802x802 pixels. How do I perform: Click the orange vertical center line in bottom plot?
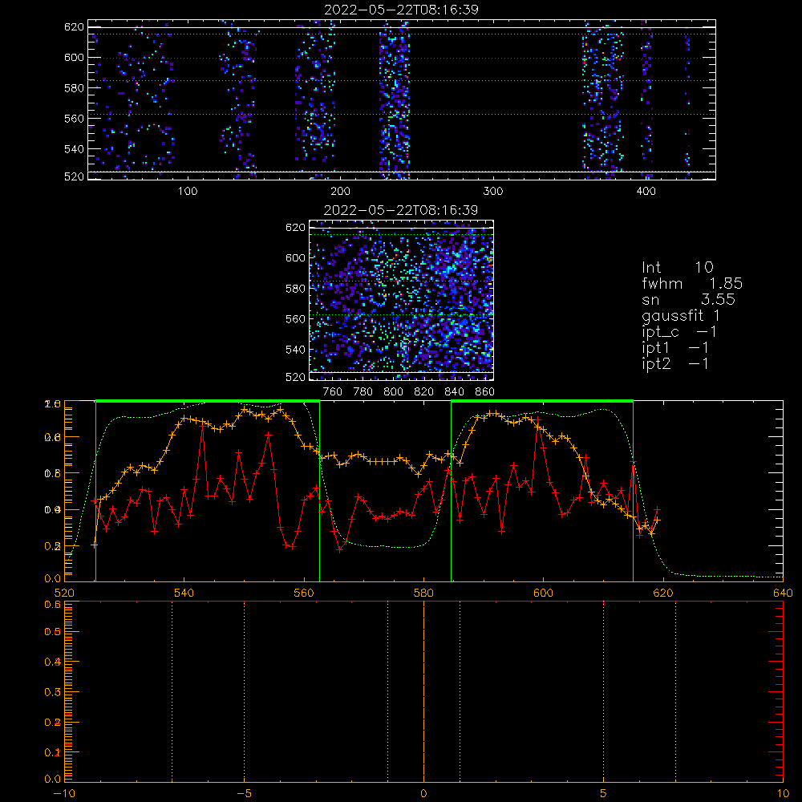(424, 691)
